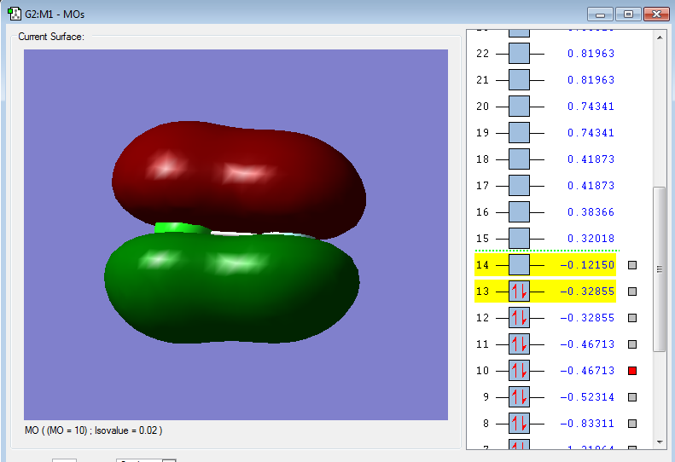Screen dimensions: 675x462
Task: Click the orbital 19 level box
Action: (x=519, y=133)
